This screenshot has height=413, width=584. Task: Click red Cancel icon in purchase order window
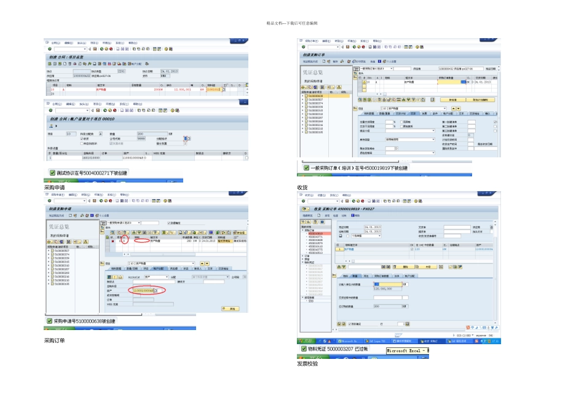[x=363, y=47]
